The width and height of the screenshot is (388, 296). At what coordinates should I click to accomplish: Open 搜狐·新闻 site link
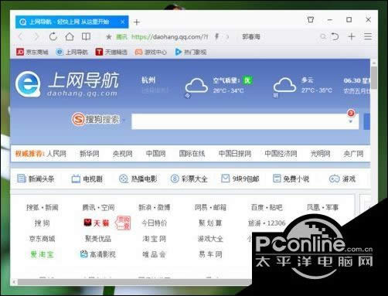(x=43, y=207)
